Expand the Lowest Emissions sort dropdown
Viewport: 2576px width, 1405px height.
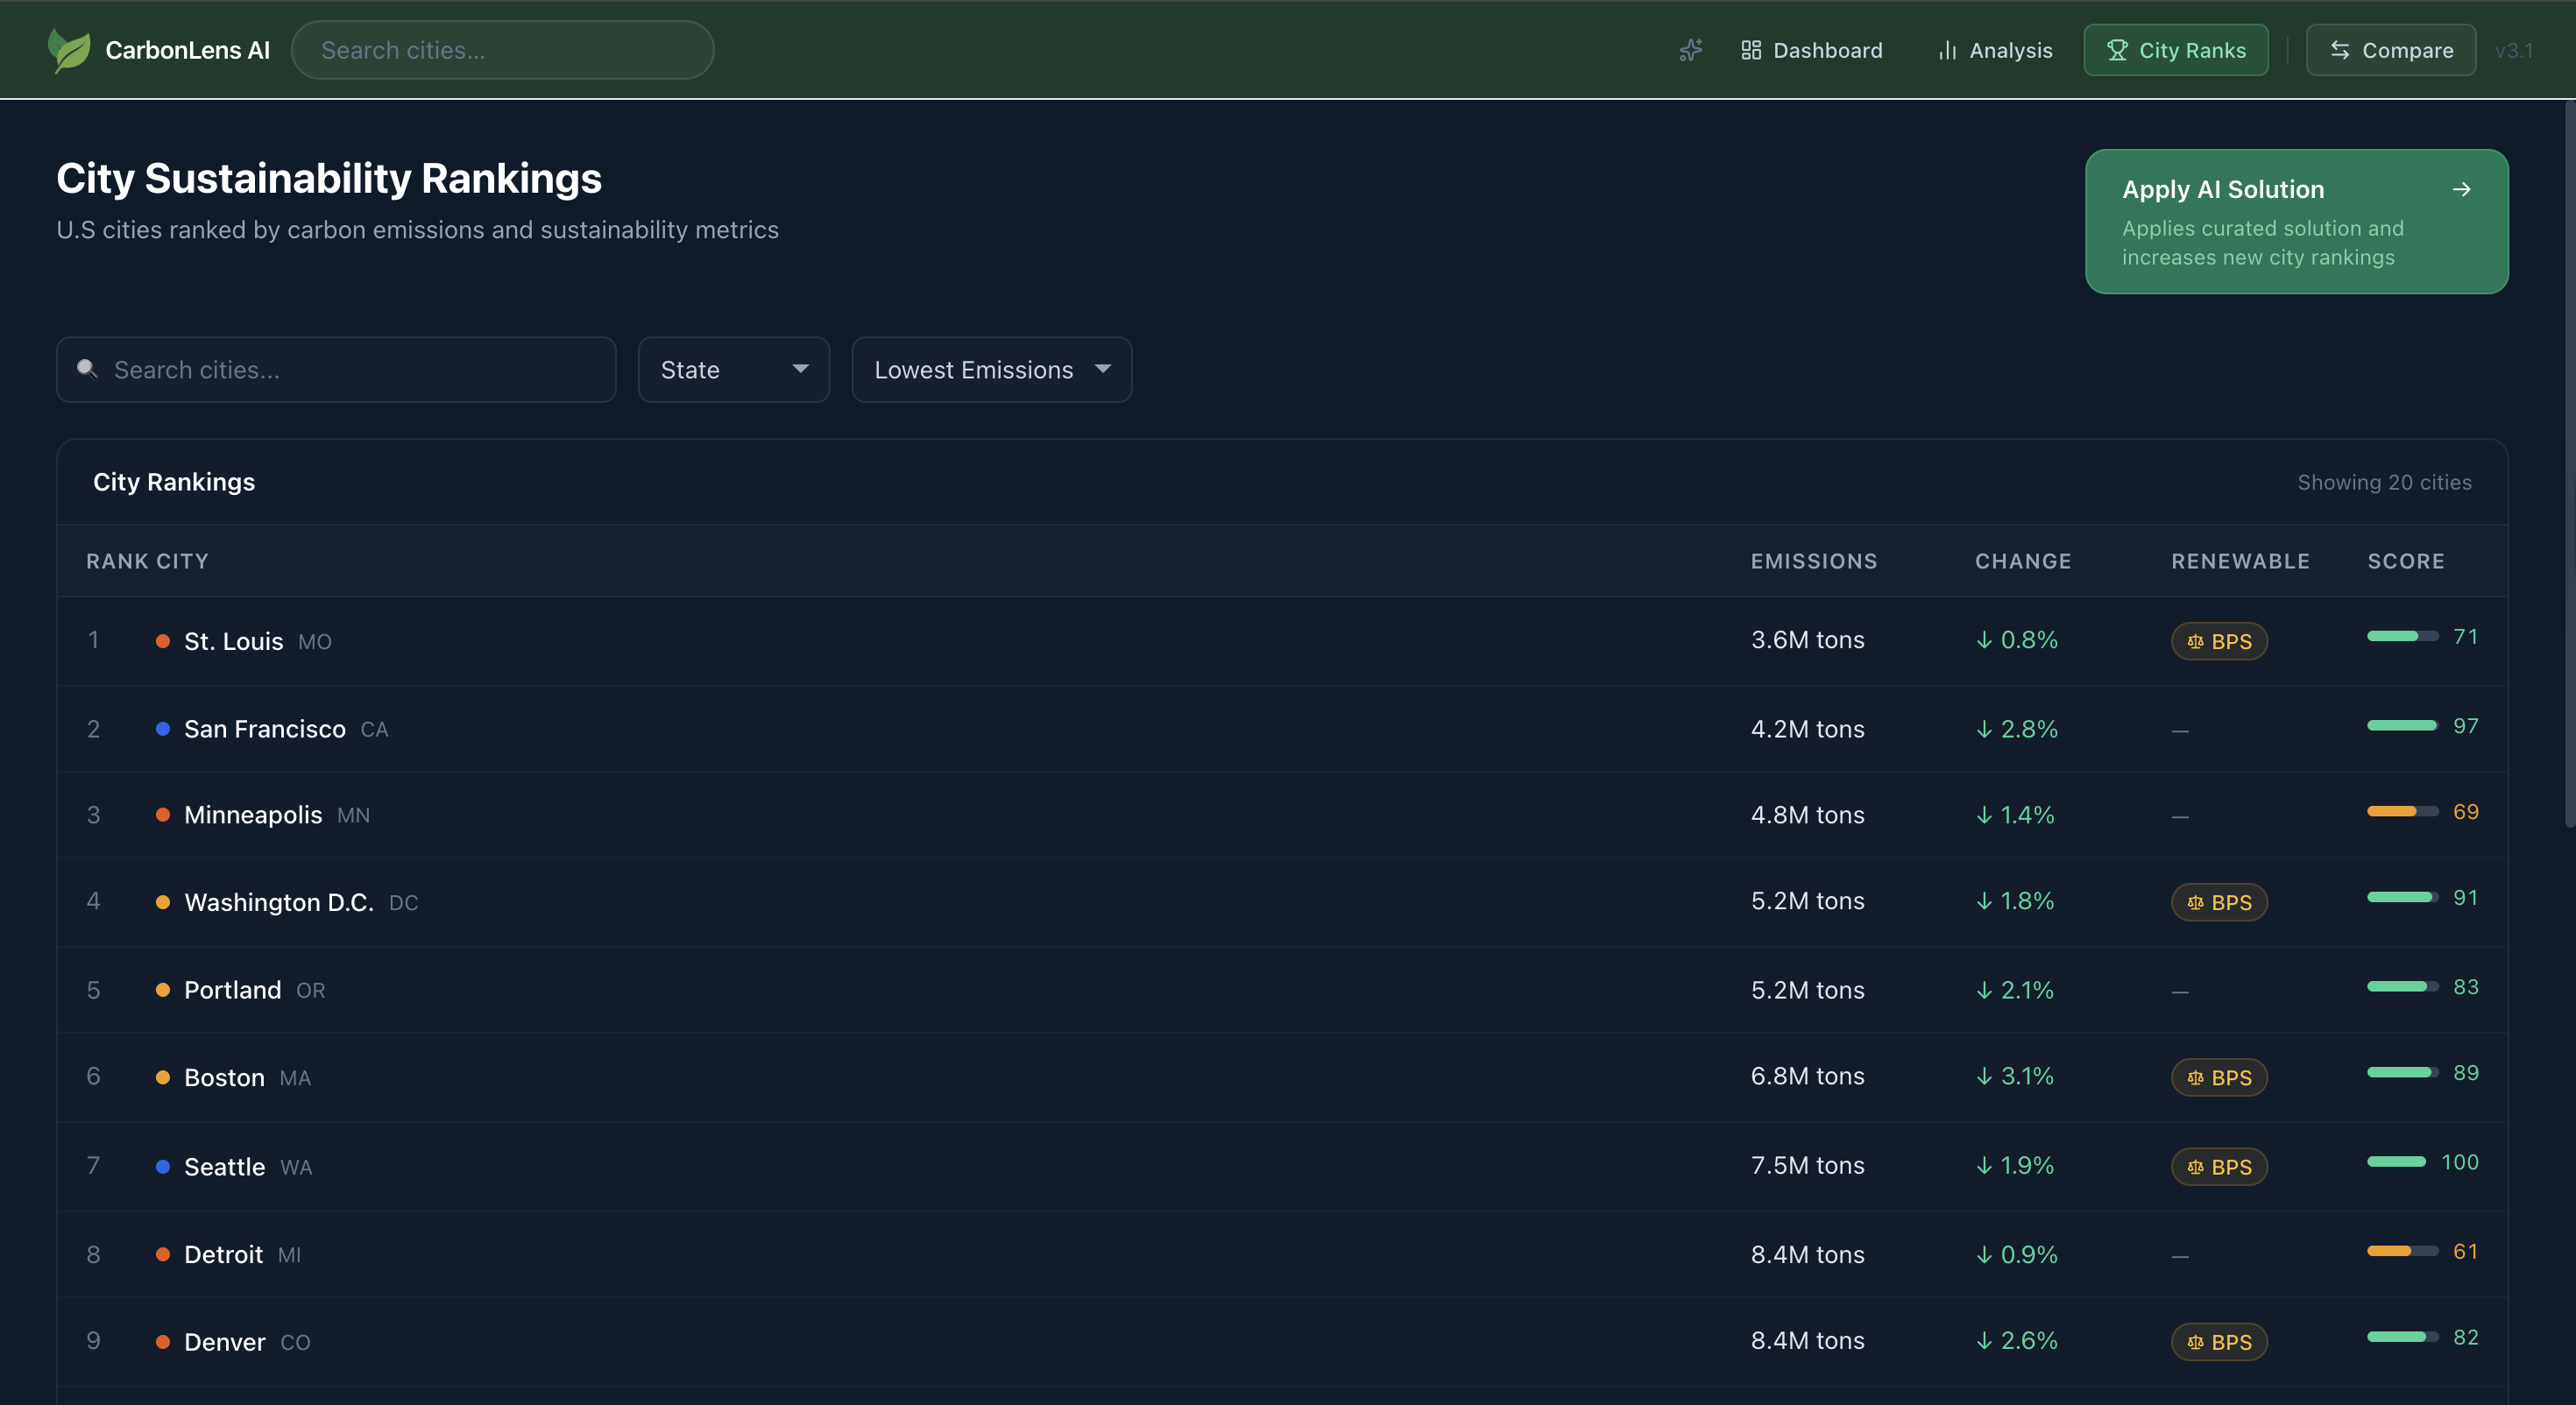click(x=990, y=370)
